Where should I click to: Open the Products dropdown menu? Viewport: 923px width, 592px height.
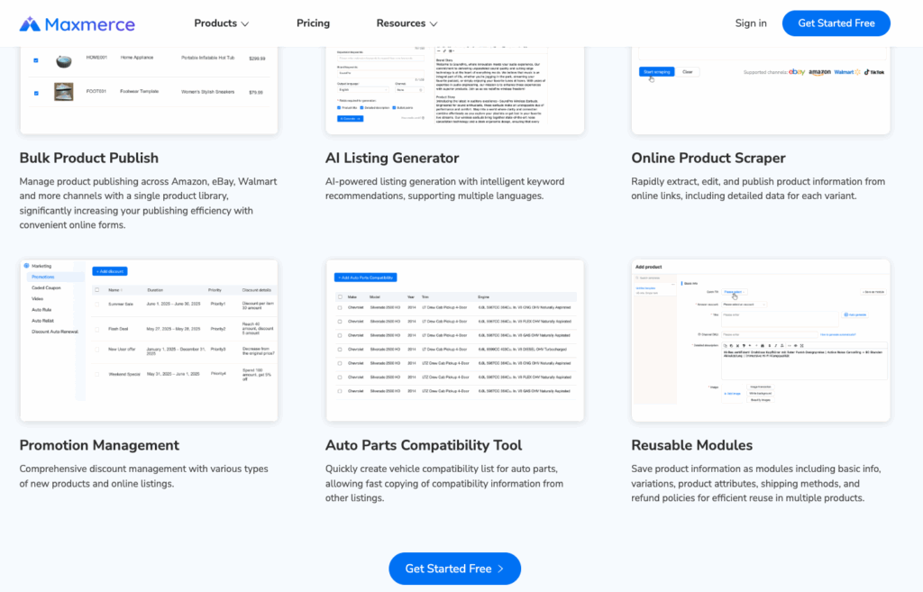coord(221,23)
